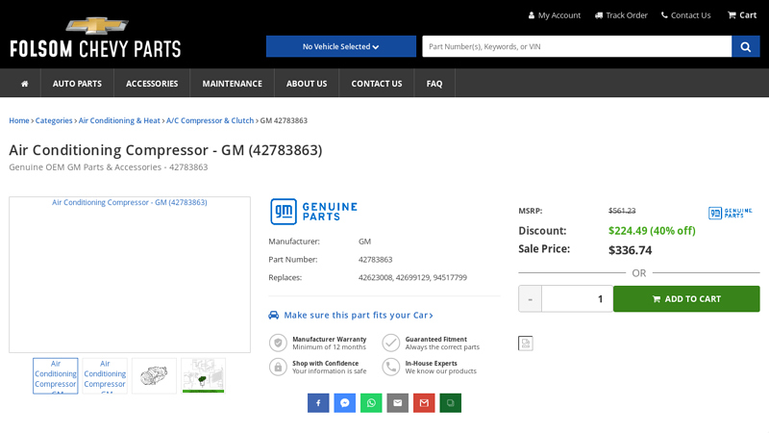
Task: Click Shop with Confidence lock icon
Action: tap(278, 367)
